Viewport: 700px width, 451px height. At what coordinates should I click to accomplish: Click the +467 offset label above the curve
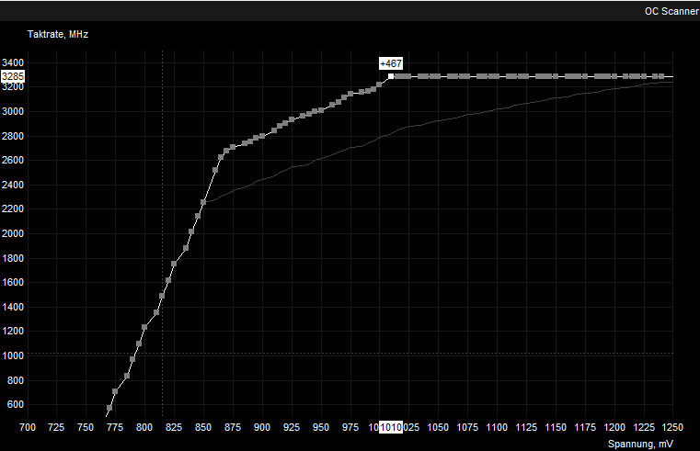pos(391,63)
